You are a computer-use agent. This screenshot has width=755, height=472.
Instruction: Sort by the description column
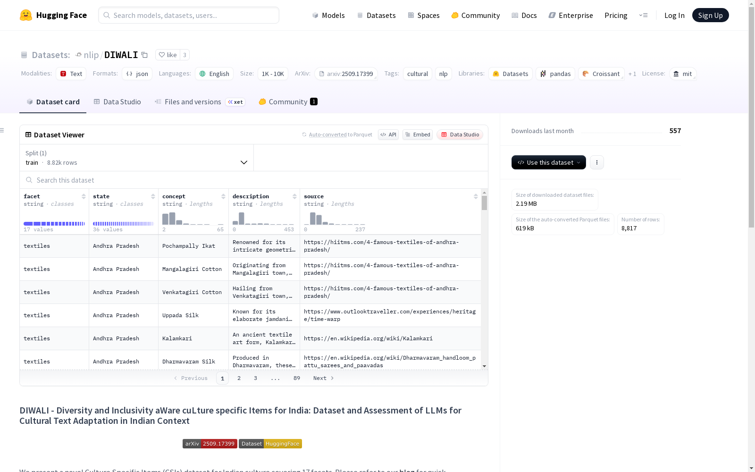[x=294, y=196]
